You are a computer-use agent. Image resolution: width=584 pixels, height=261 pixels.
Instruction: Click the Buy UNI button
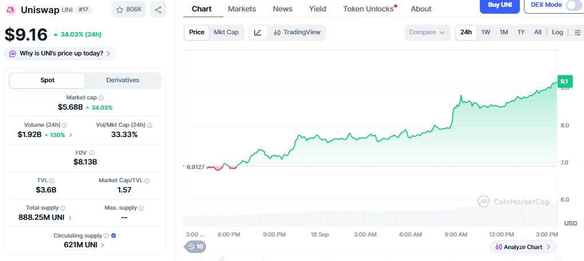coord(499,5)
